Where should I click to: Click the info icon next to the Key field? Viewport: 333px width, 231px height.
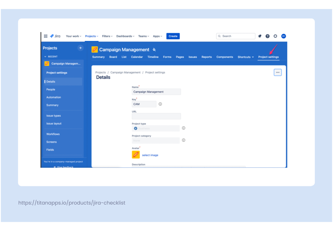pyautogui.click(x=160, y=104)
